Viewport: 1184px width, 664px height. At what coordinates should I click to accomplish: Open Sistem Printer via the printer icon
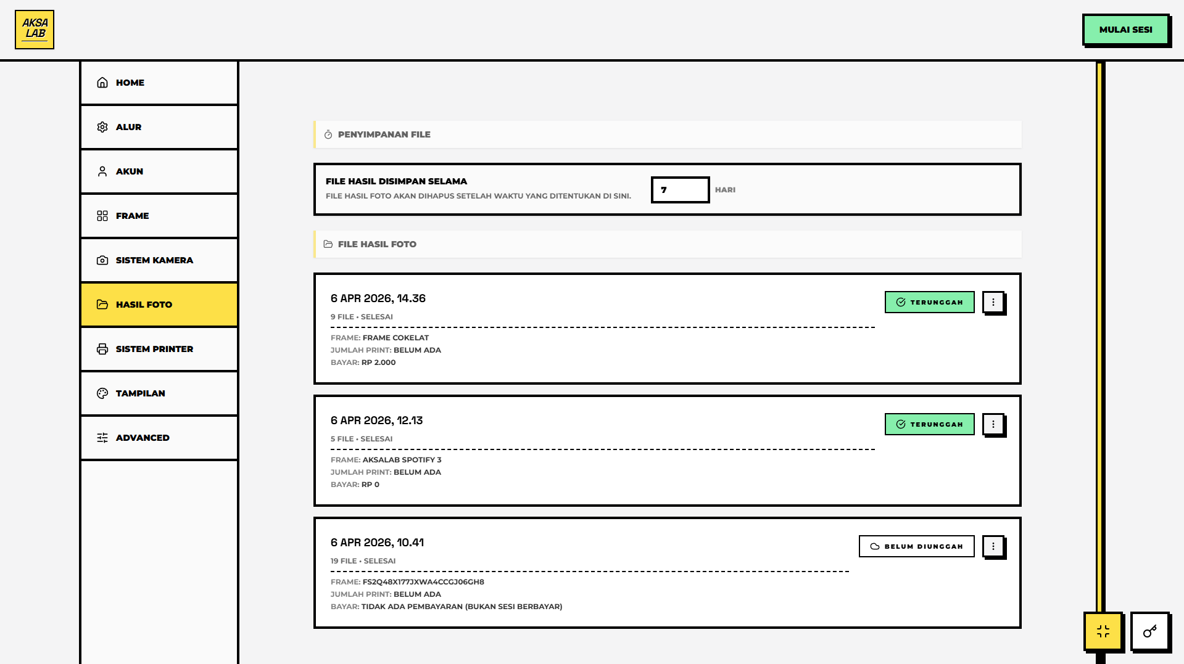pyautogui.click(x=102, y=349)
